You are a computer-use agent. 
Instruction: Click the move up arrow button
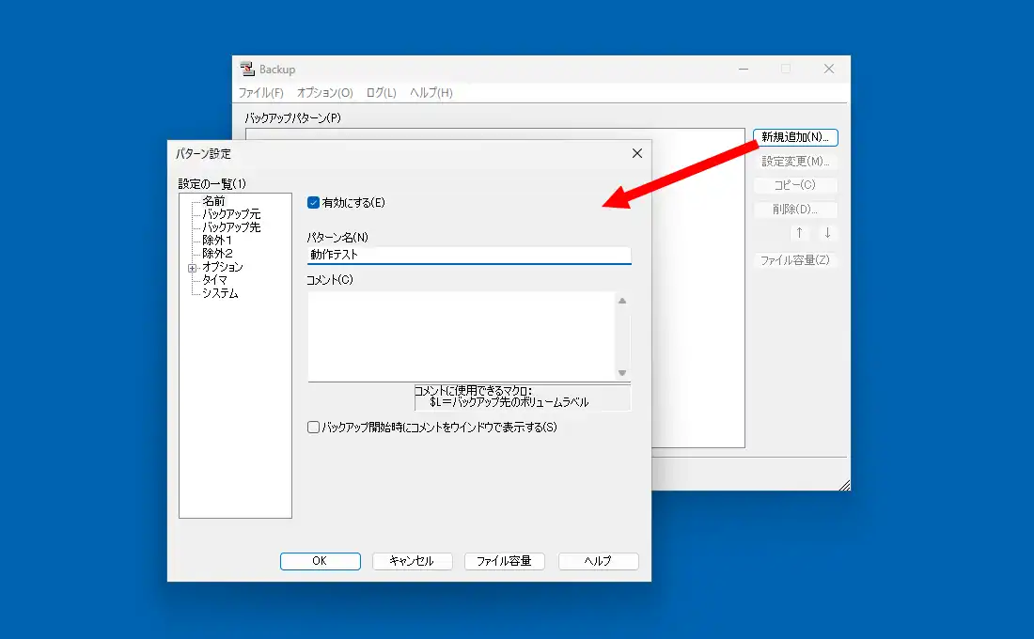pos(799,233)
